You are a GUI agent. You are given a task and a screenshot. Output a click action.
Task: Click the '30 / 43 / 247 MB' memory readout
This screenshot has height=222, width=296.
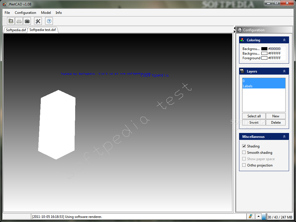click(x=280, y=217)
